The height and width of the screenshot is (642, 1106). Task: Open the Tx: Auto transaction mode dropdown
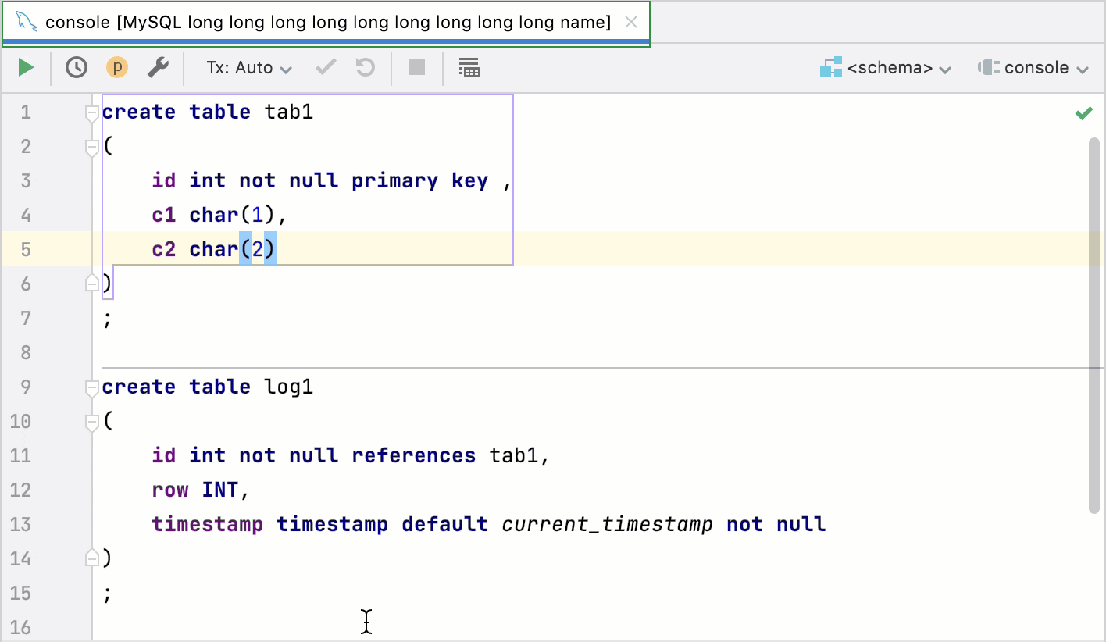[248, 68]
